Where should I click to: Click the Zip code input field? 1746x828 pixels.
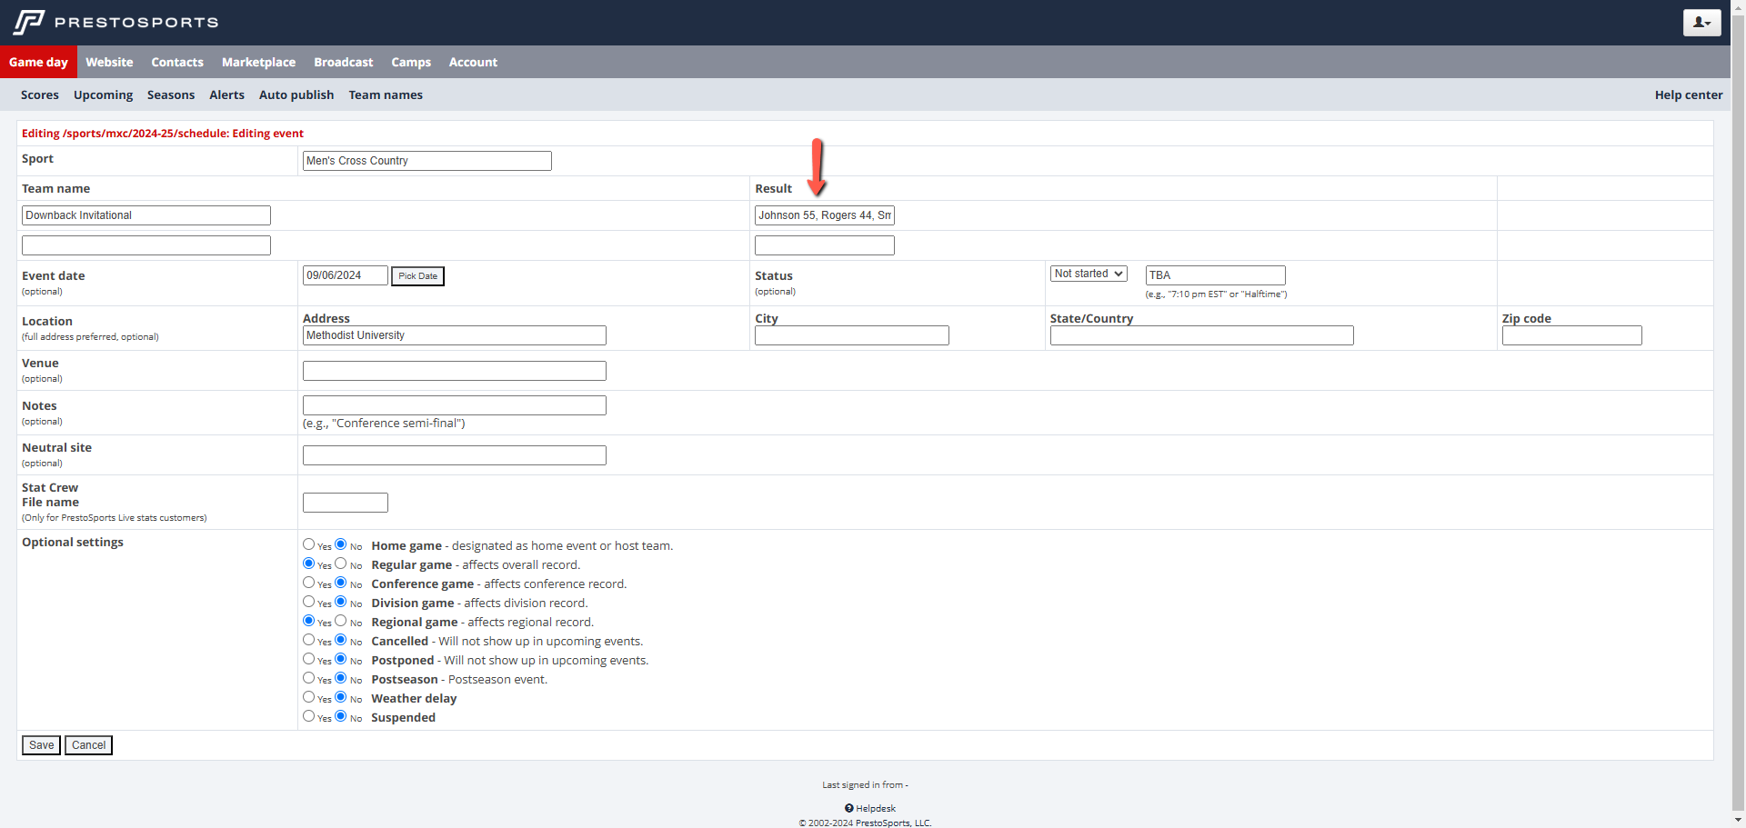pos(1572,335)
